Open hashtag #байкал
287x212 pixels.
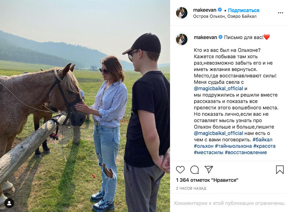(x=262, y=140)
